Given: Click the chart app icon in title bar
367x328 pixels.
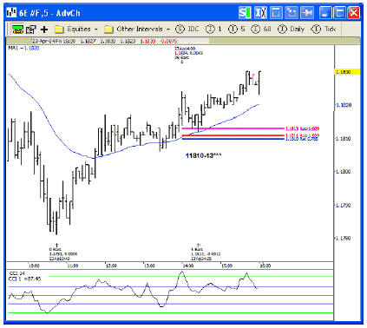Looking at the screenshot, I should click(x=11, y=13).
